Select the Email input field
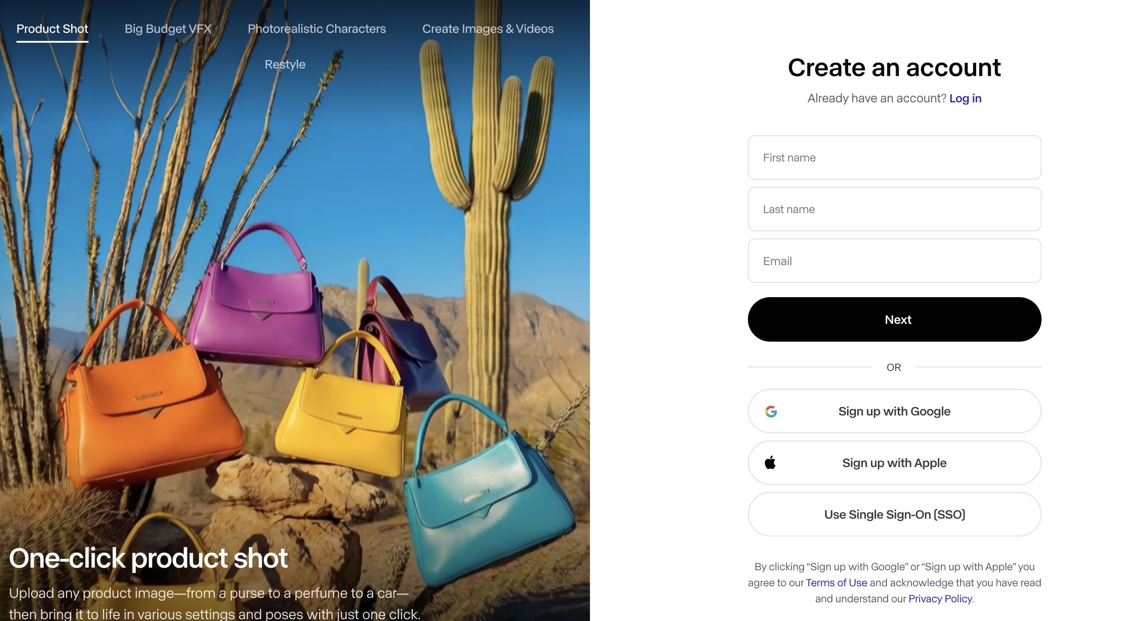The image size is (1139, 621). point(894,261)
